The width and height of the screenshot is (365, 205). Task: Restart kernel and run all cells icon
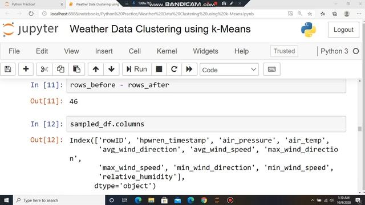pos(189,69)
